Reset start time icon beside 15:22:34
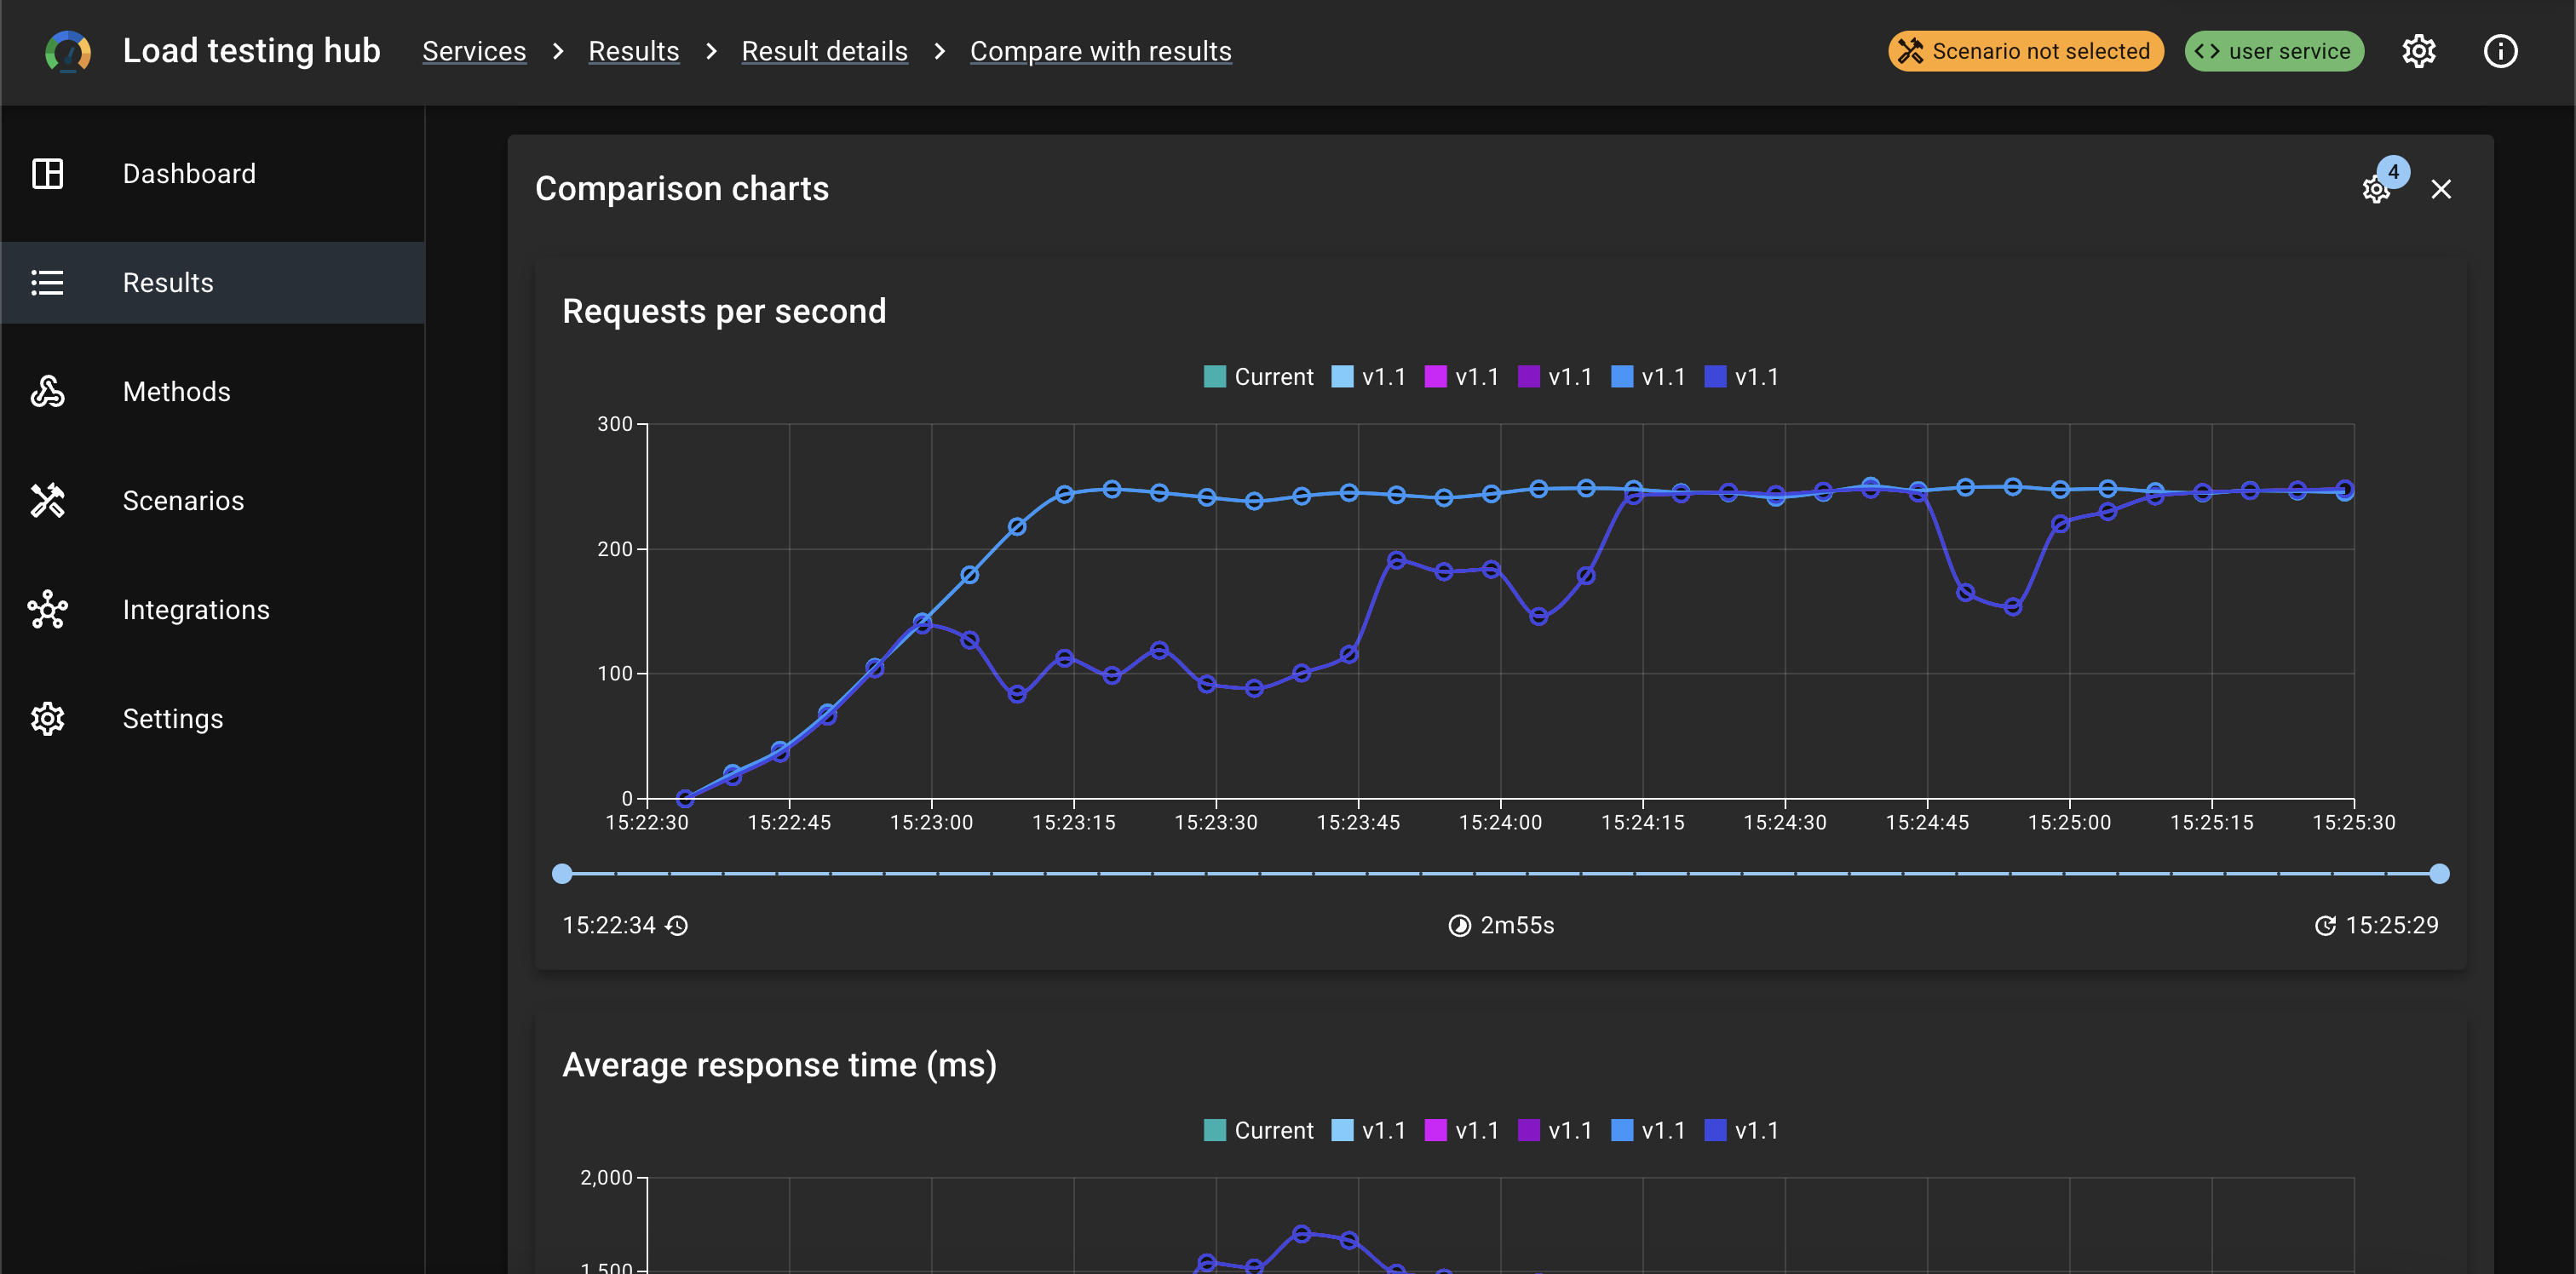 [x=677, y=926]
